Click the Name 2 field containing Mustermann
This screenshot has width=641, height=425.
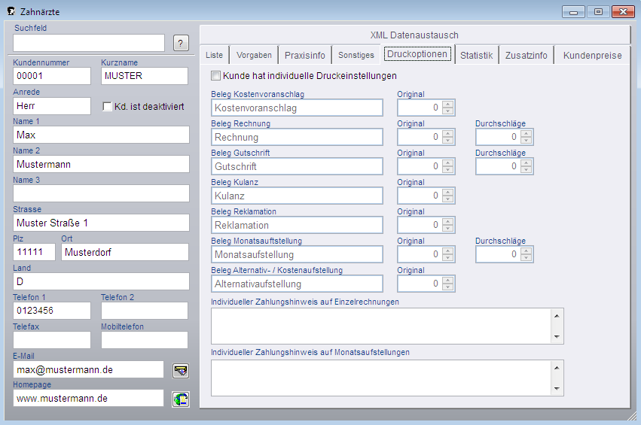(101, 164)
